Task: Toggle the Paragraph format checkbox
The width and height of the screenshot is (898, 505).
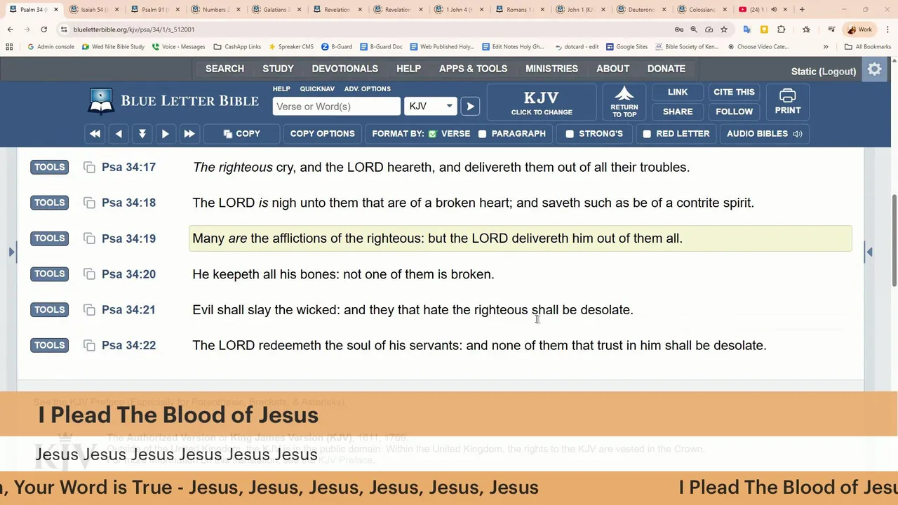Action: pyautogui.click(x=483, y=133)
